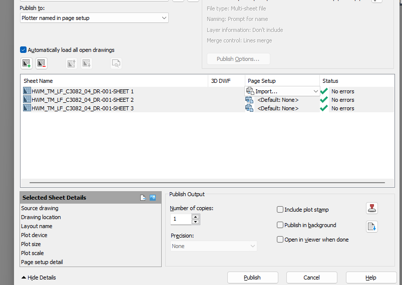Viewport: 402px width, 285px height.
Task: Click the Cancel button
Action: pyautogui.click(x=312, y=278)
